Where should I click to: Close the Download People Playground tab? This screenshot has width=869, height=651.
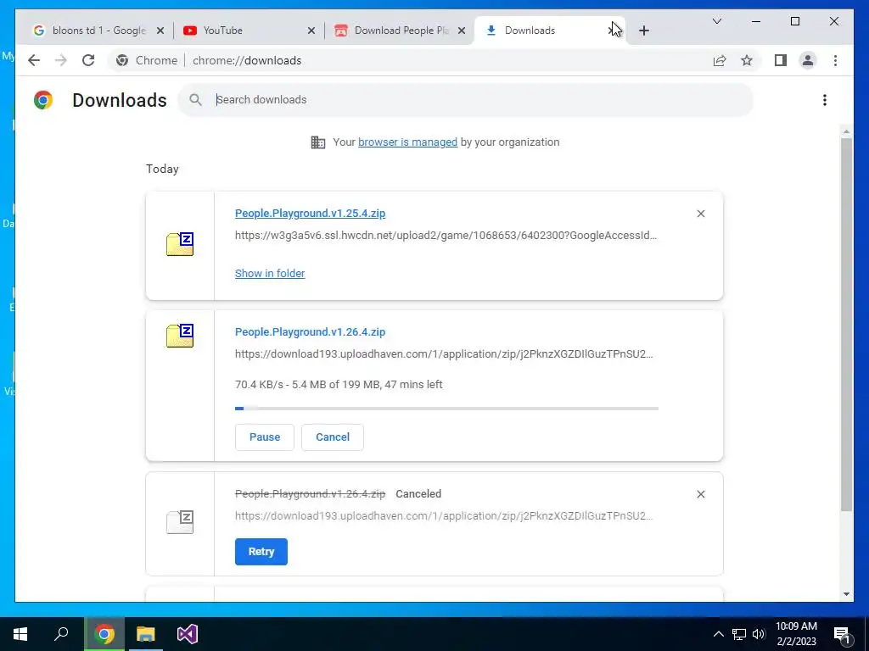tap(461, 31)
